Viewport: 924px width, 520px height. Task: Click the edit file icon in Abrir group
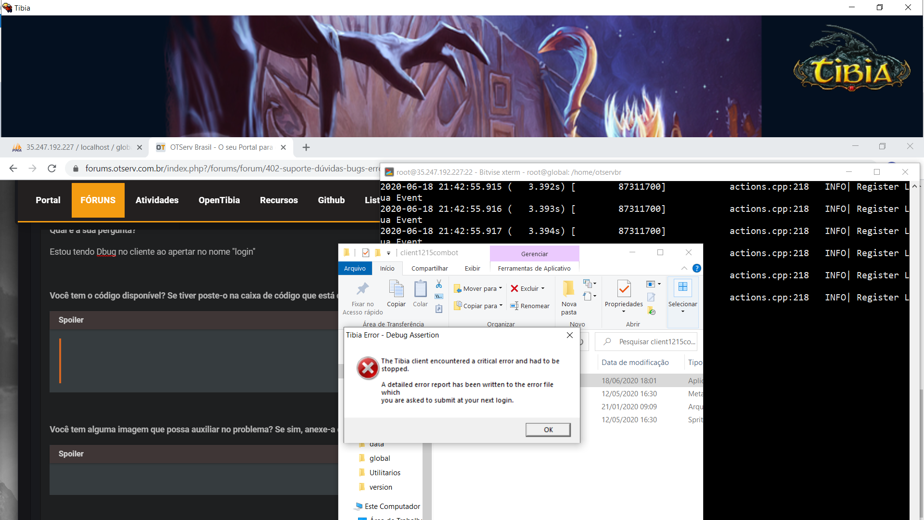(x=651, y=298)
